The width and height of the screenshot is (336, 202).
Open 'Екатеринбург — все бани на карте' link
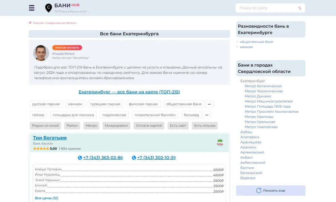click(129, 92)
